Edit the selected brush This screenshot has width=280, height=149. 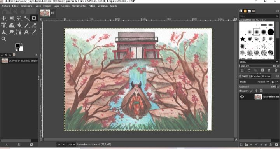tap(242, 70)
